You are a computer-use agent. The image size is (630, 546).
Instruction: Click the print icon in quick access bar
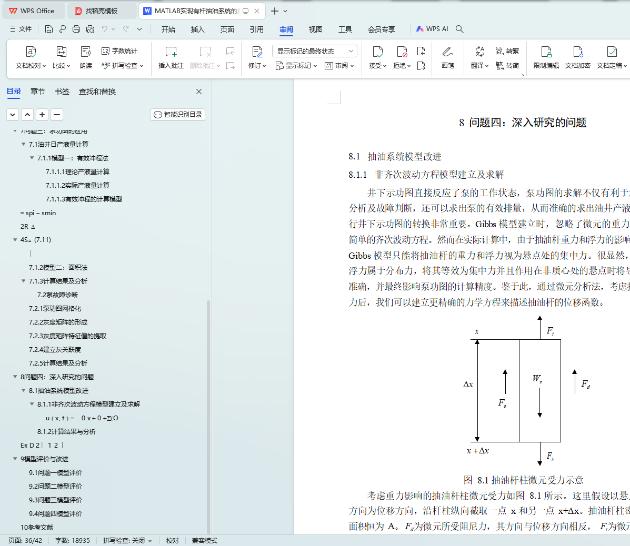76,29
